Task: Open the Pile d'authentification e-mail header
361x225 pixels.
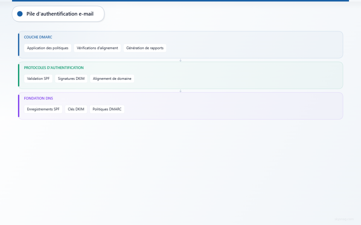Action: pyautogui.click(x=58, y=14)
